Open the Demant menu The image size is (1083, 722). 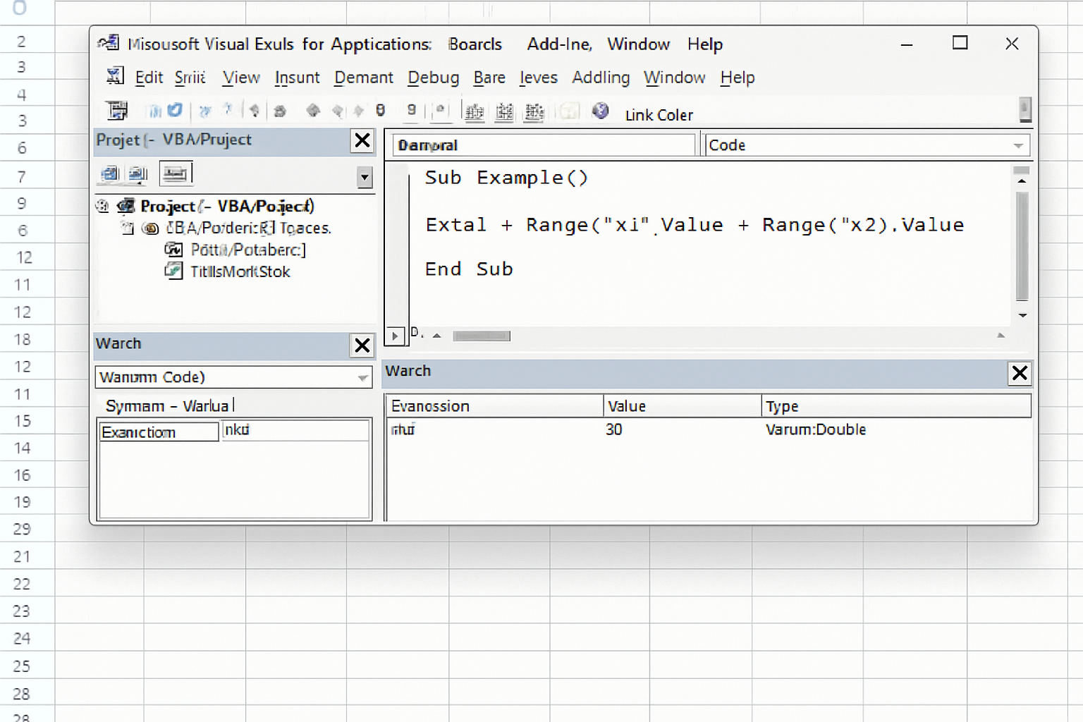(364, 78)
